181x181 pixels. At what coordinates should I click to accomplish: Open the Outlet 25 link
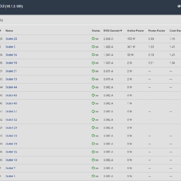tap(11, 39)
